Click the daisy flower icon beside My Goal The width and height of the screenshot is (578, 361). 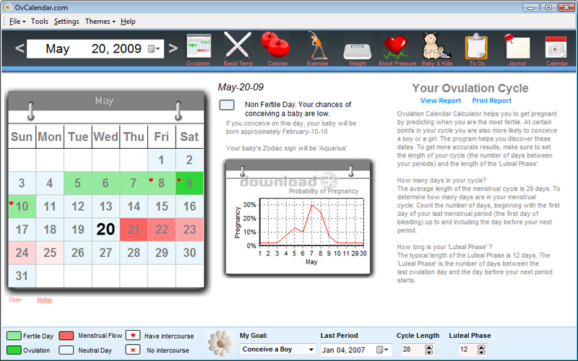(220, 342)
